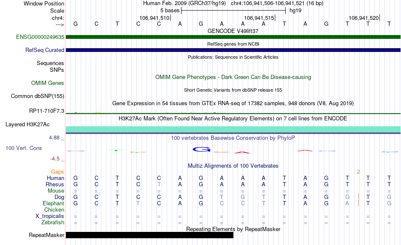Click the Scale row label

57,11
